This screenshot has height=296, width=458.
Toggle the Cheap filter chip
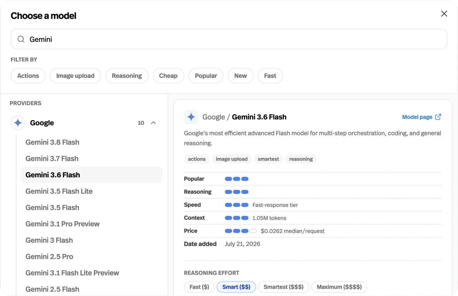(x=168, y=76)
